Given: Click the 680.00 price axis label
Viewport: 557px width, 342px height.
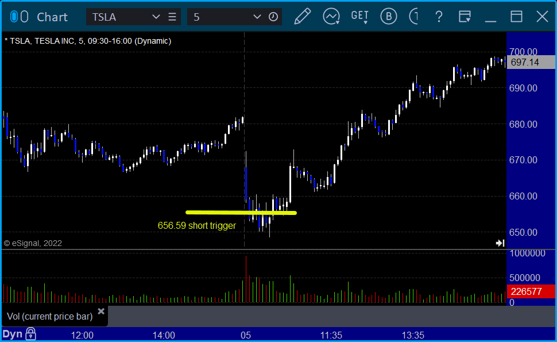Looking at the screenshot, I should [x=523, y=124].
